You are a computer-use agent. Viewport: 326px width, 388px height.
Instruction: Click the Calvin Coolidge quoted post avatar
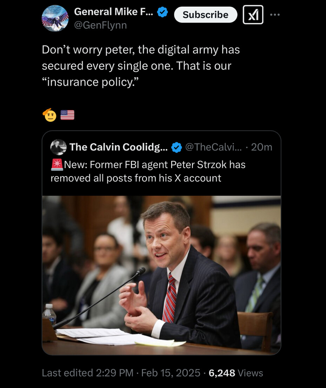[58, 147]
